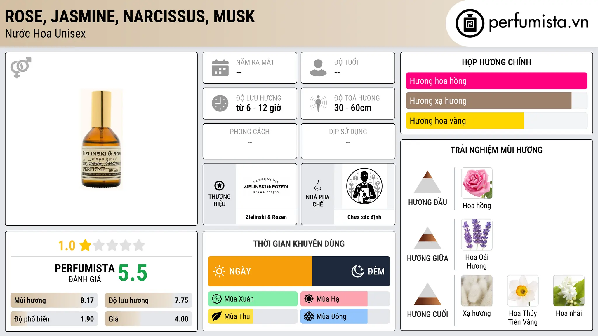Image resolution: width=598 pixels, height=336 pixels.
Task: Click the Xạ hương musk note image
Action: [x=477, y=291]
